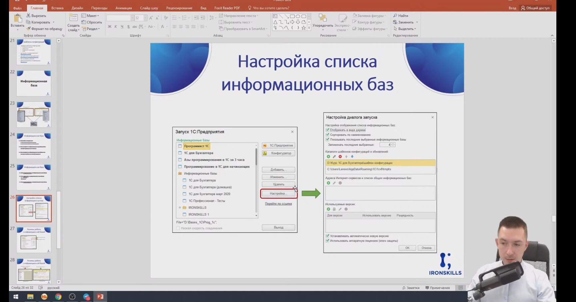The height and width of the screenshot is (302, 576).
Task: Switch to Дизайн tab
Action: point(77,8)
